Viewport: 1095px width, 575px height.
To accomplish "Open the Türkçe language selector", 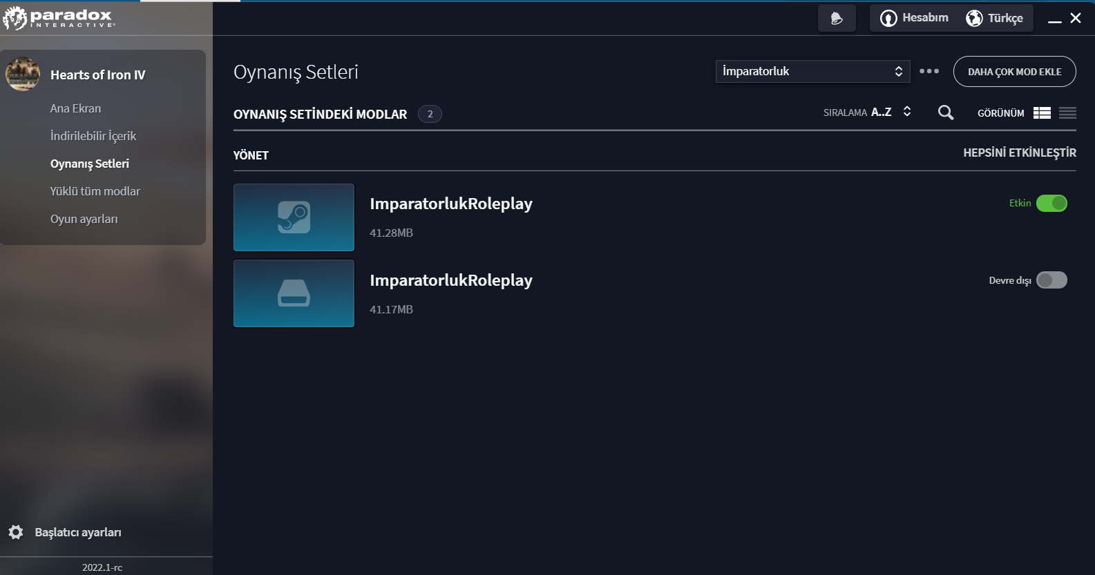I will 995,18.
